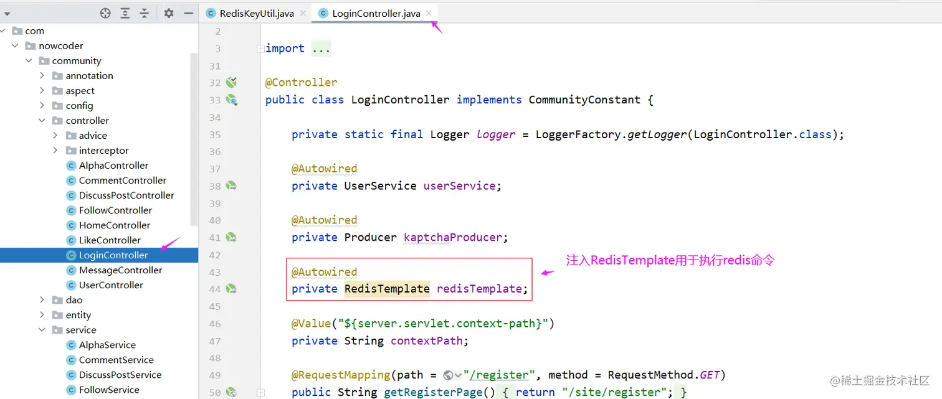942x399 pixels.
Task: Open UserController class
Action: click(x=111, y=284)
